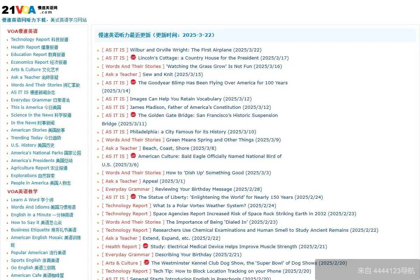Screen dimensions: 420x280
Task: Click LRC icon beside Golden Gate Bridge article
Action: 133,115
